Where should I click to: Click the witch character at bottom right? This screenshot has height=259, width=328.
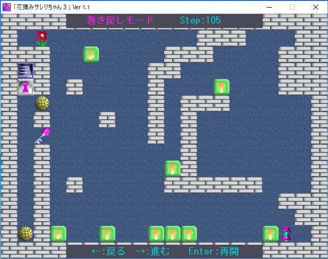tap(287, 234)
